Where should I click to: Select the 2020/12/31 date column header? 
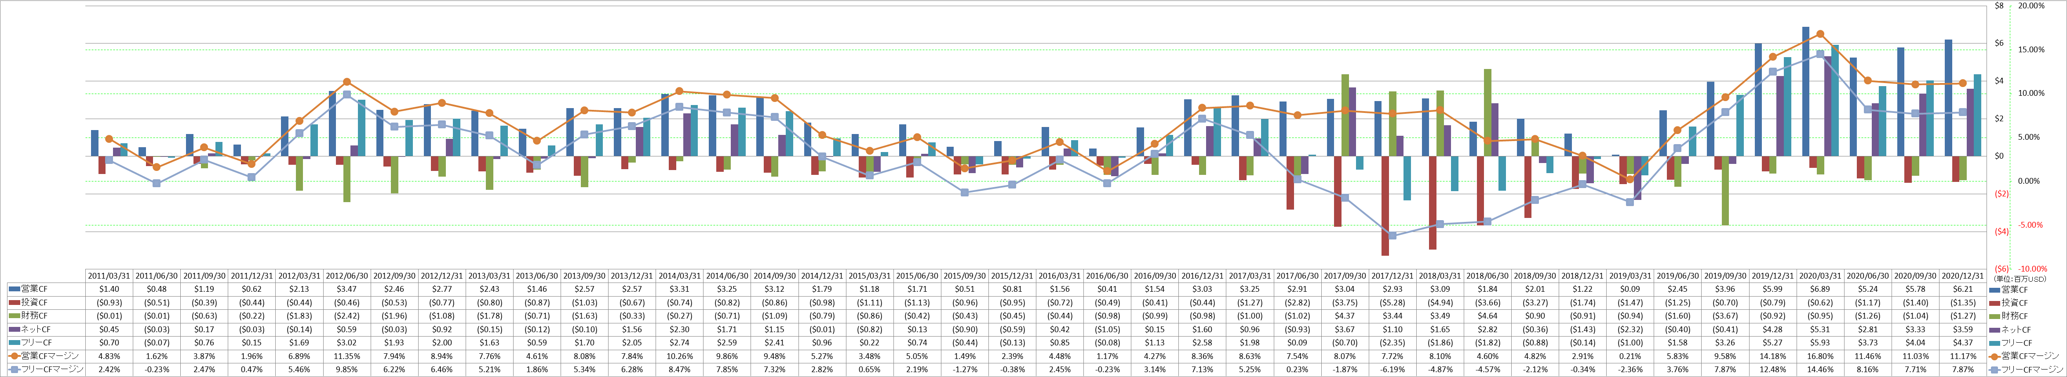pos(1964,275)
